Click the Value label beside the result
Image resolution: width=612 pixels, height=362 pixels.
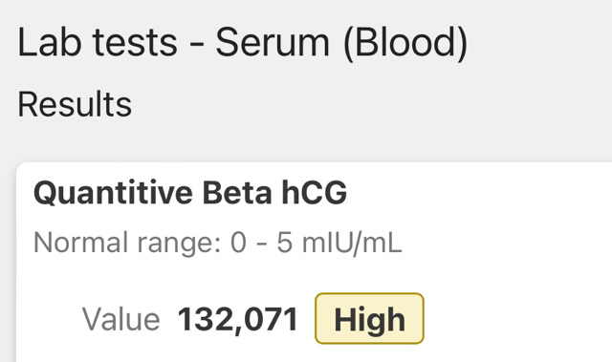(x=121, y=320)
